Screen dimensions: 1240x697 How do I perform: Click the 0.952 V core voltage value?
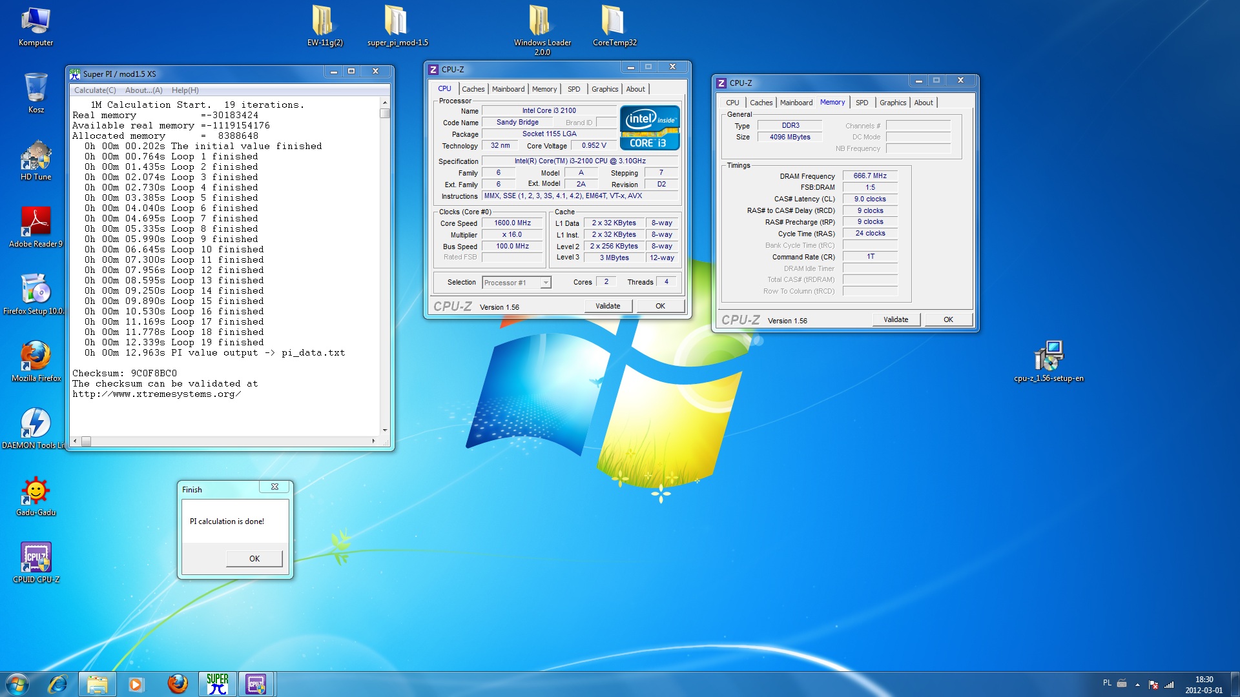click(594, 146)
